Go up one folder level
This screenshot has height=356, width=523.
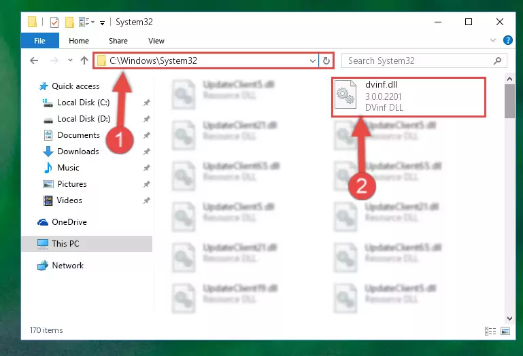[x=84, y=60]
